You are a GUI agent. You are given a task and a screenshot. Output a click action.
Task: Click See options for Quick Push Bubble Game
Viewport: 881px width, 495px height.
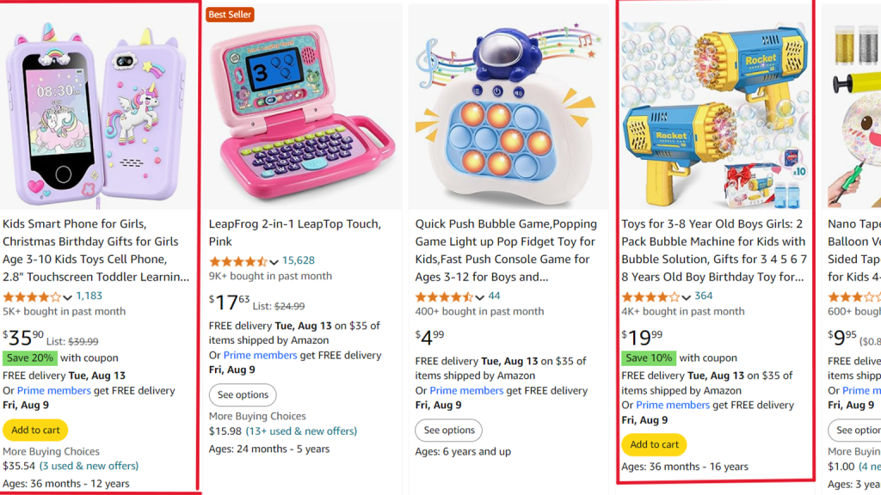click(448, 430)
